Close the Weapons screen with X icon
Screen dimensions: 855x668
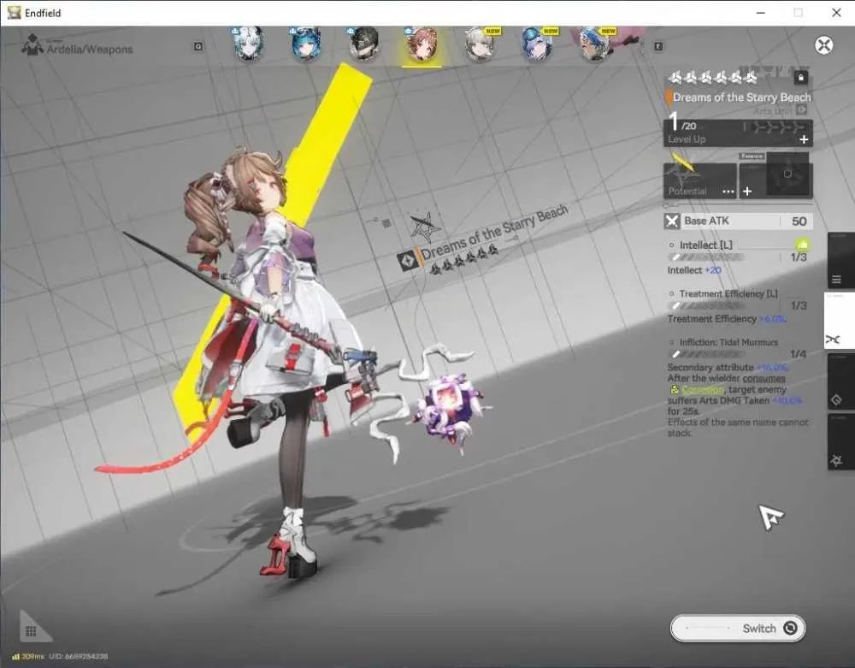(824, 44)
